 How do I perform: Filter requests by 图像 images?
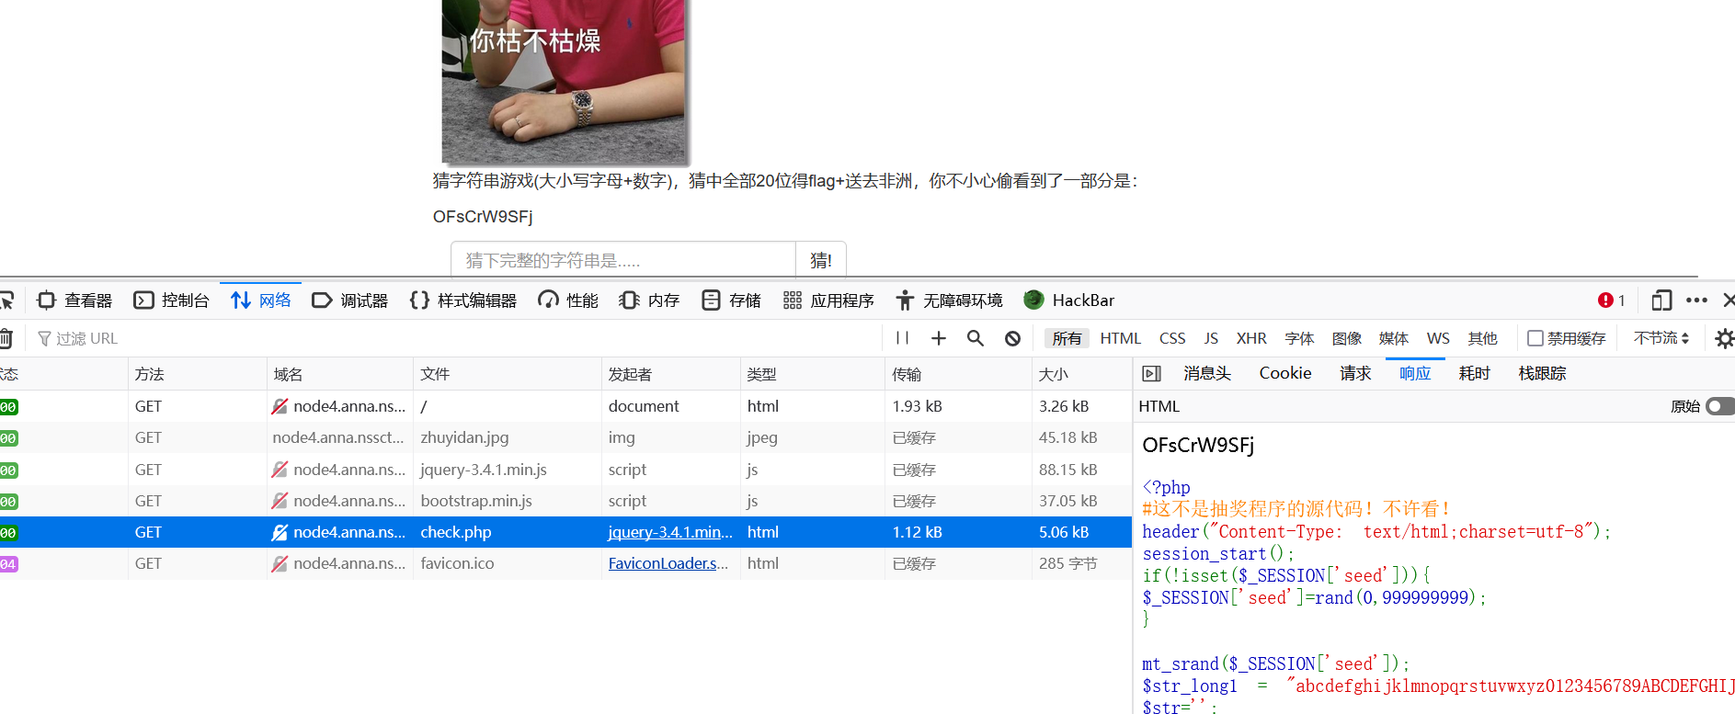(1347, 338)
